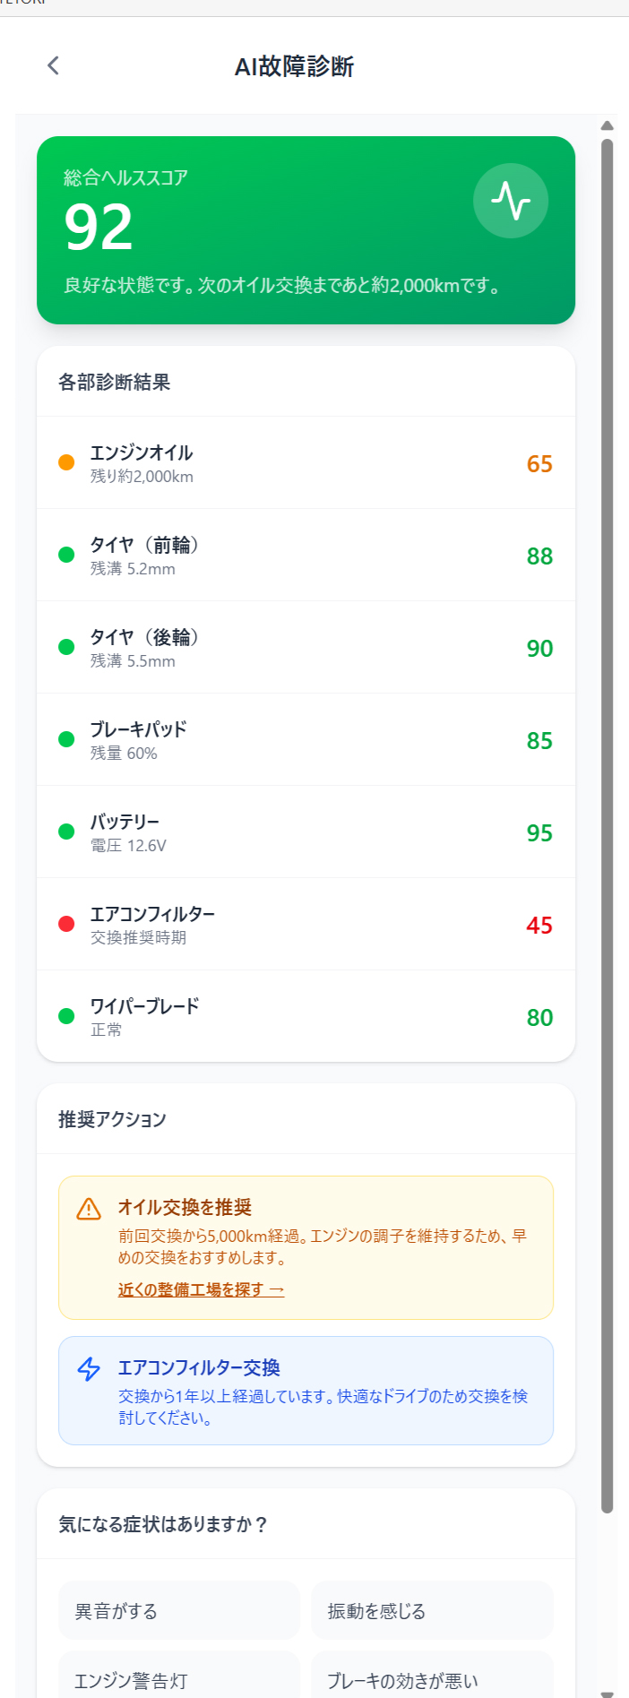Image resolution: width=629 pixels, height=1698 pixels.
Task: Click green status dot beside ワイパーブレード
Action: click(x=66, y=1016)
